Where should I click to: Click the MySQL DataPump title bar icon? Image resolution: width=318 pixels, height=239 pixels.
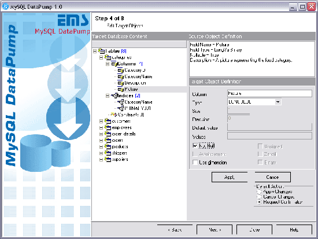pos(5,6)
